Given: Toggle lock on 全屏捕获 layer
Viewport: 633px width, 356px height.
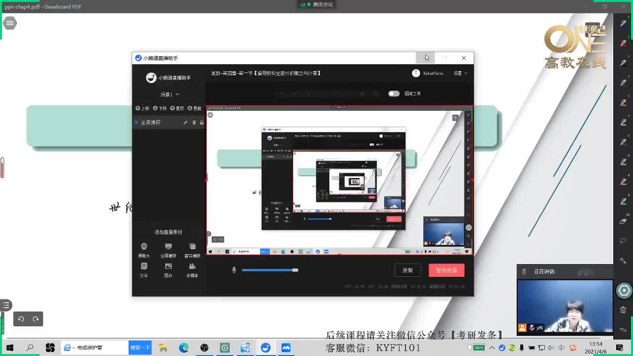Looking at the screenshot, I should coord(202,122).
